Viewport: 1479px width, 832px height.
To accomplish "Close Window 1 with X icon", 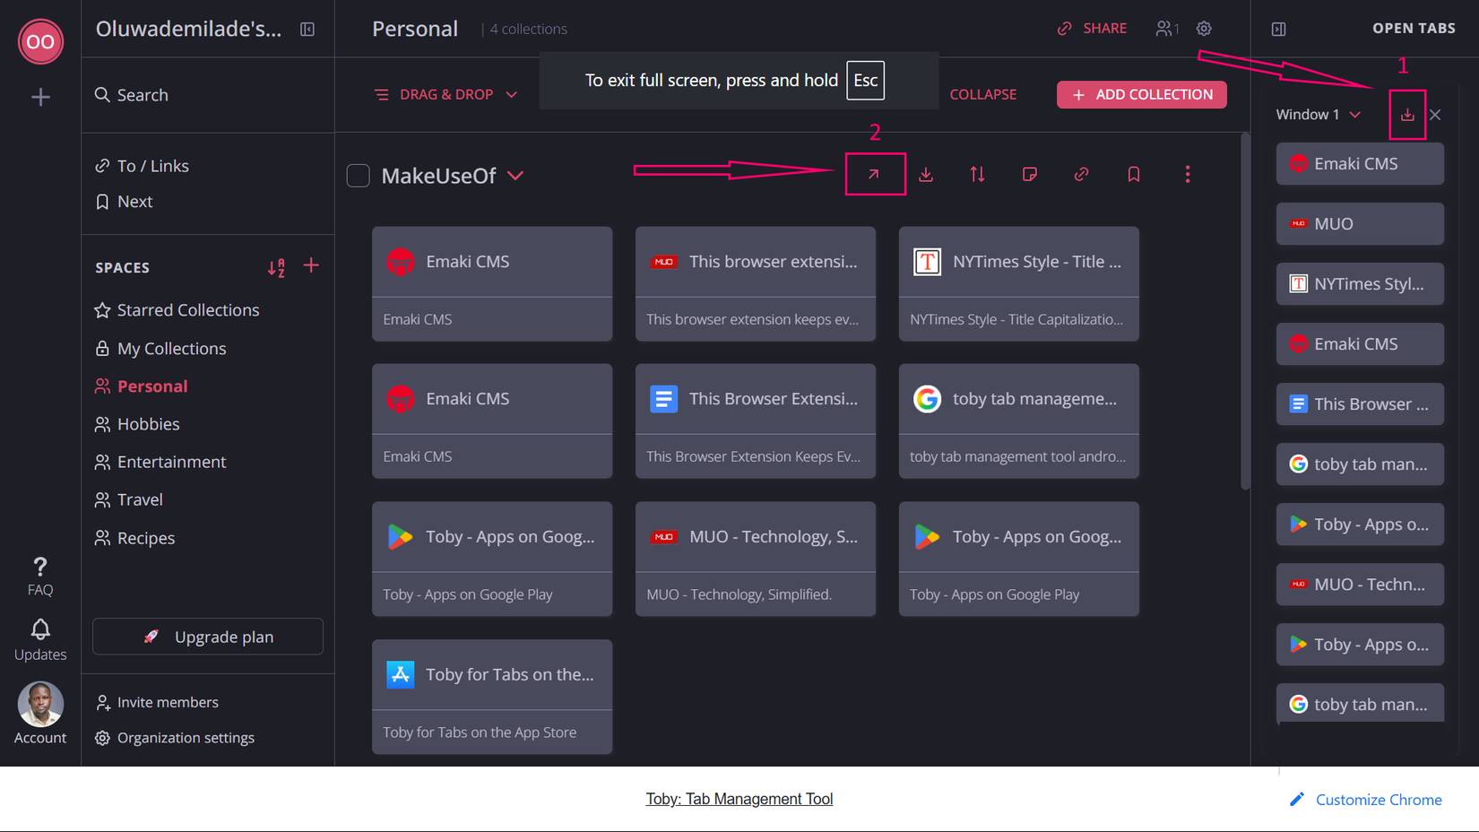I will coord(1435,115).
